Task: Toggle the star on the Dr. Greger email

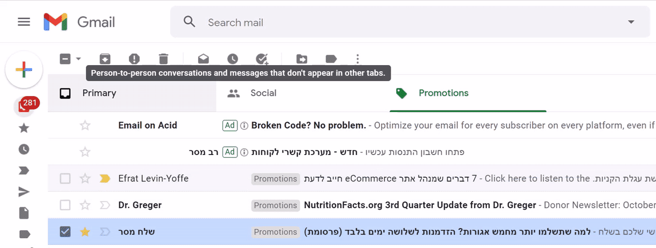Action: coord(85,205)
